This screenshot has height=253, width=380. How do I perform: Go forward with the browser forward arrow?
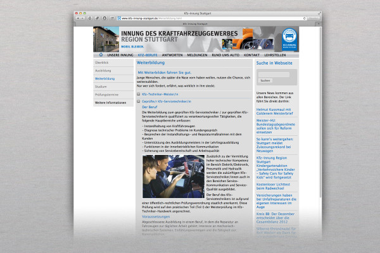point(82,18)
